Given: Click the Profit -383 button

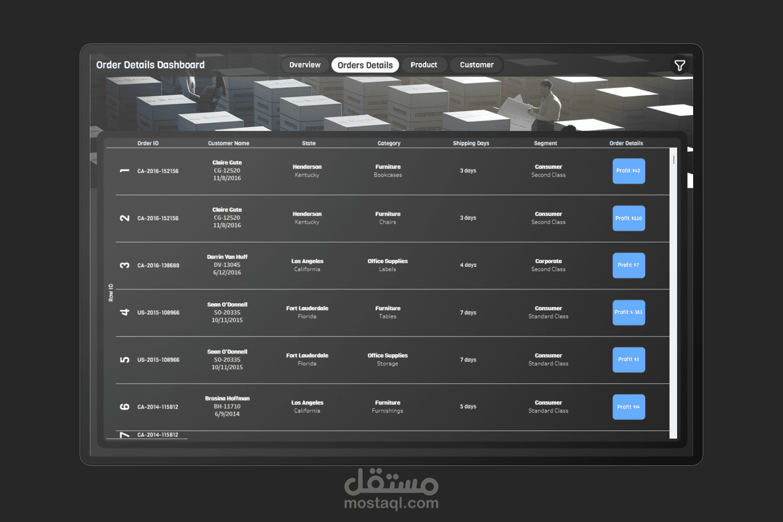Looking at the screenshot, I should (x=628, y=312).
